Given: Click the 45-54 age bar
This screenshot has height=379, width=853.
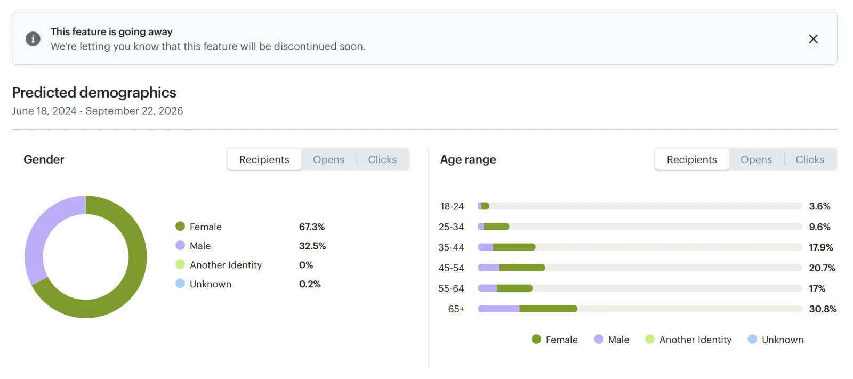Looking at the screenshot, I should (x=640, y=268).
